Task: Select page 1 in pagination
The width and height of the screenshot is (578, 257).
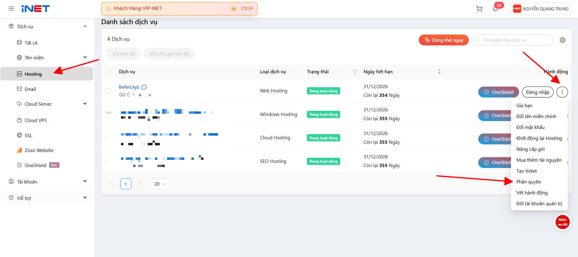Action: coord(126,184)
